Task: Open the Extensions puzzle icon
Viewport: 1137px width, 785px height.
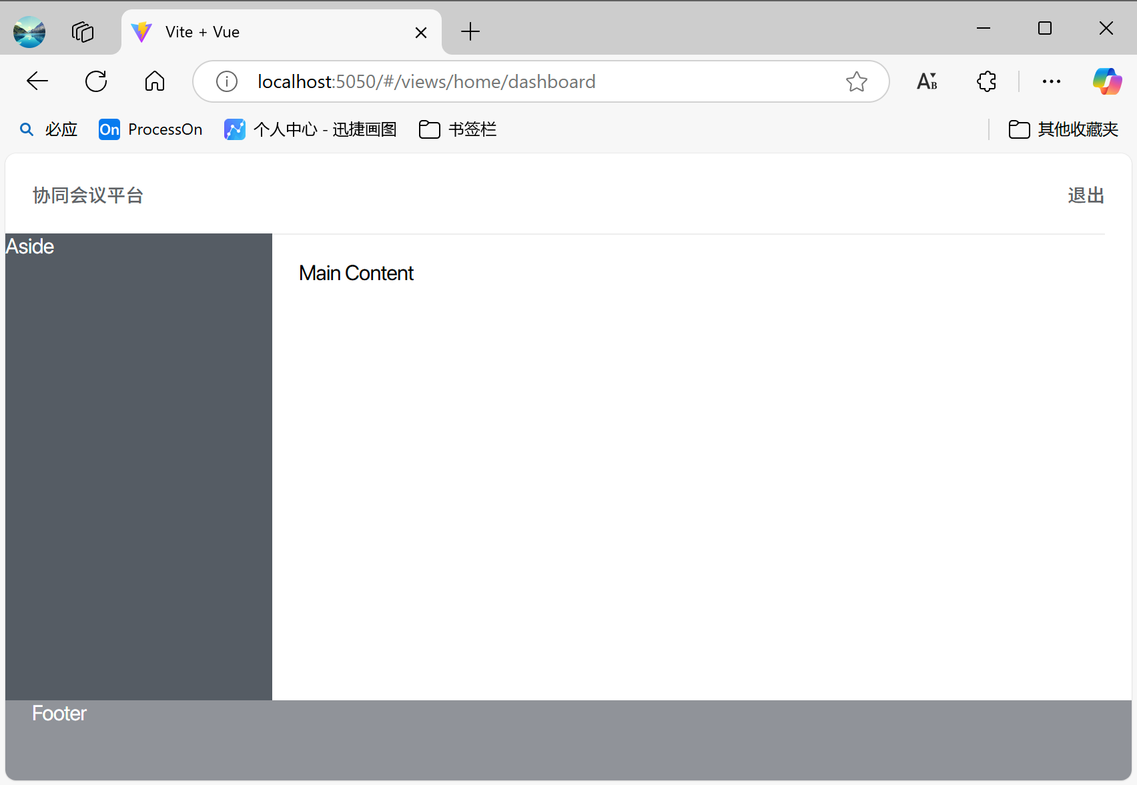Action: pyautogui.click(x=986, y=81)
